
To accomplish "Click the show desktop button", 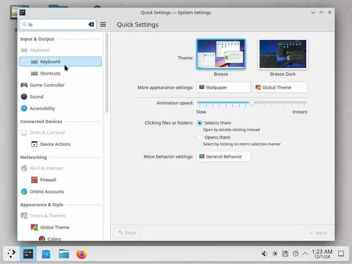I will click(341, 254).
